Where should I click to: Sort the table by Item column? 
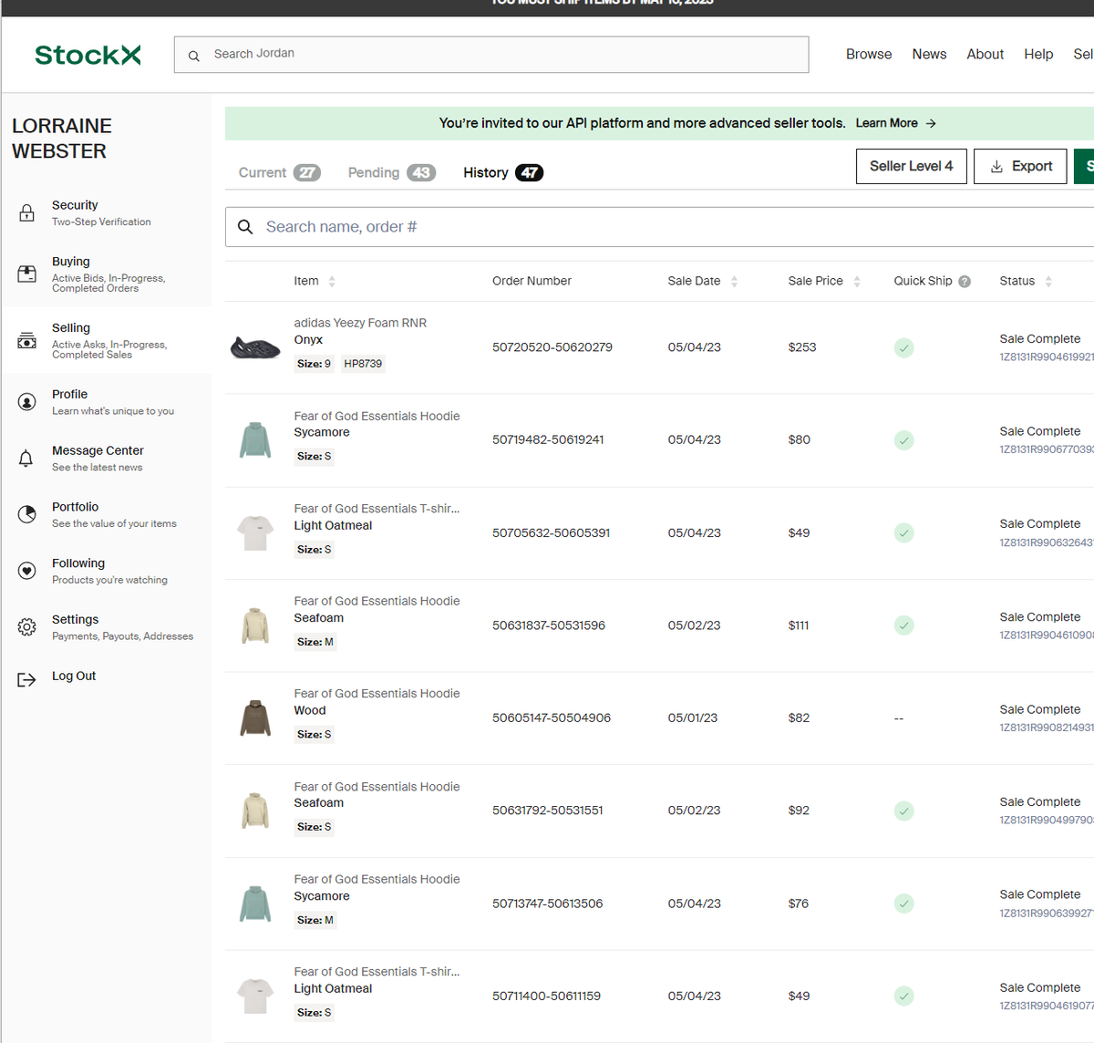332,282
